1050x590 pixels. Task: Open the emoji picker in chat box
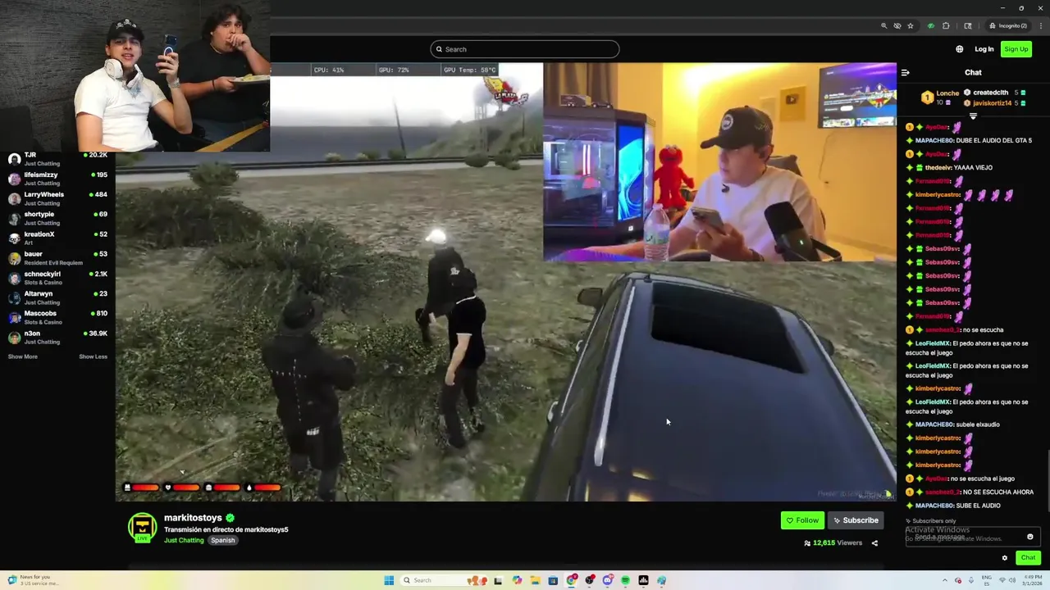[1030, 537]
